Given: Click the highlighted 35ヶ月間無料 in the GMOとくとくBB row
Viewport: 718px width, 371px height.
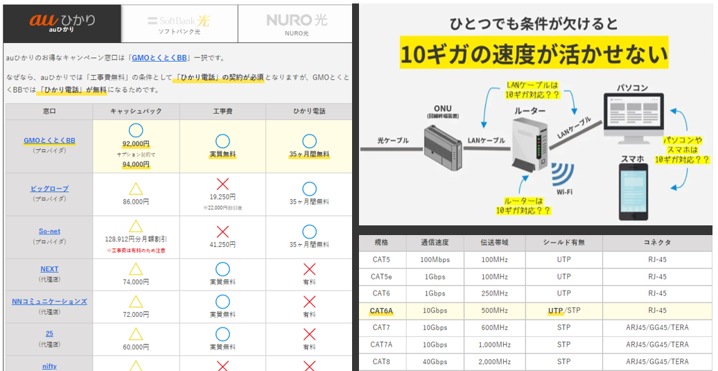Looking at the screenshot, I should (310, 155).
